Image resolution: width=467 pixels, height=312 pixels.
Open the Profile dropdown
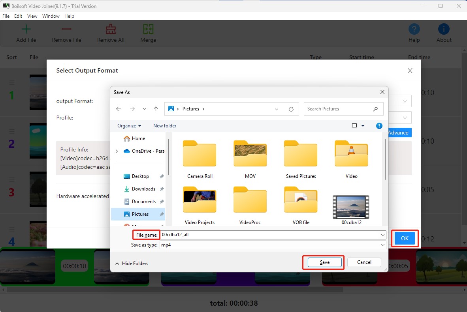coord(405,118)
